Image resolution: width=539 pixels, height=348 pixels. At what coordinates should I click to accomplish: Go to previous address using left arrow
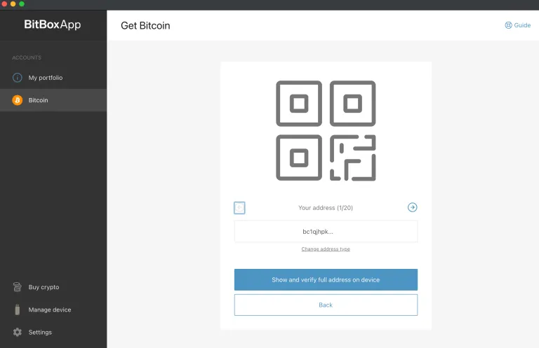tap(239, 207)
